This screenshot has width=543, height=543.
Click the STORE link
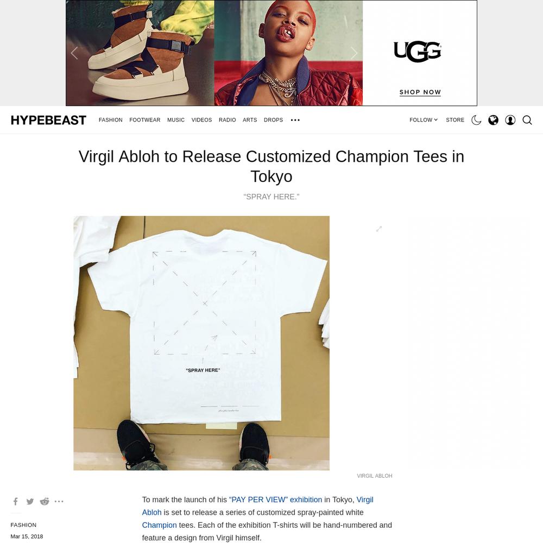coord(455,120)
